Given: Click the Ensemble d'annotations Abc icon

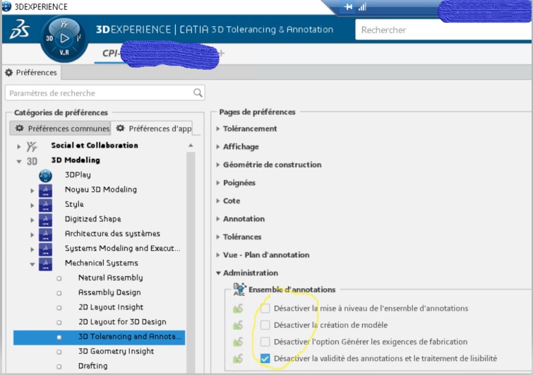Looking at the screenshot, I should [x=239, y=290].
